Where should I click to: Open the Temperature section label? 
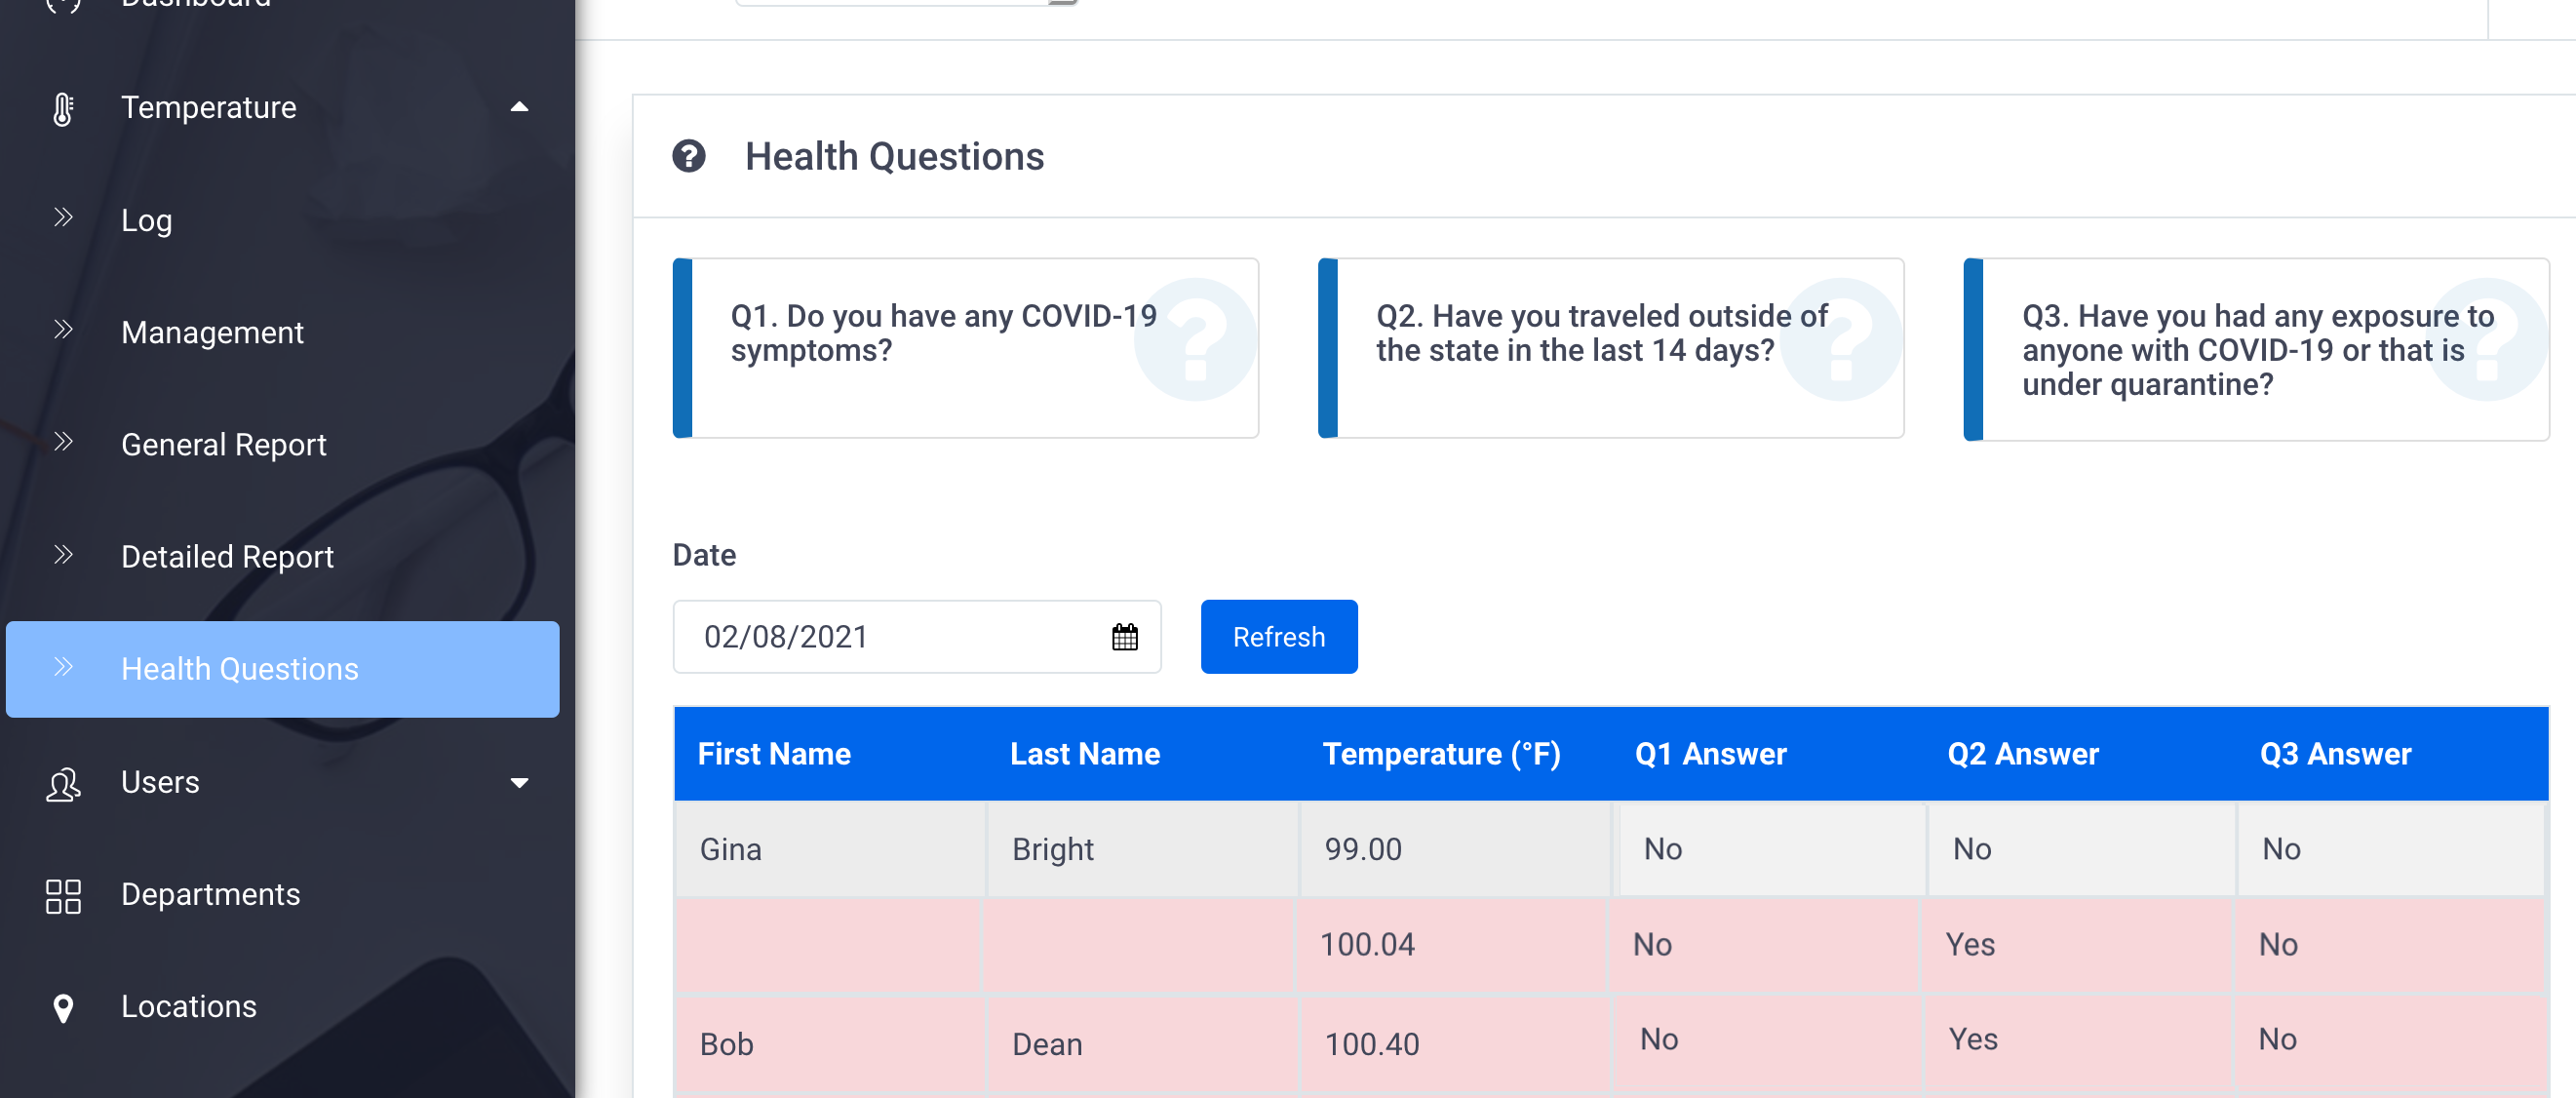208,107
